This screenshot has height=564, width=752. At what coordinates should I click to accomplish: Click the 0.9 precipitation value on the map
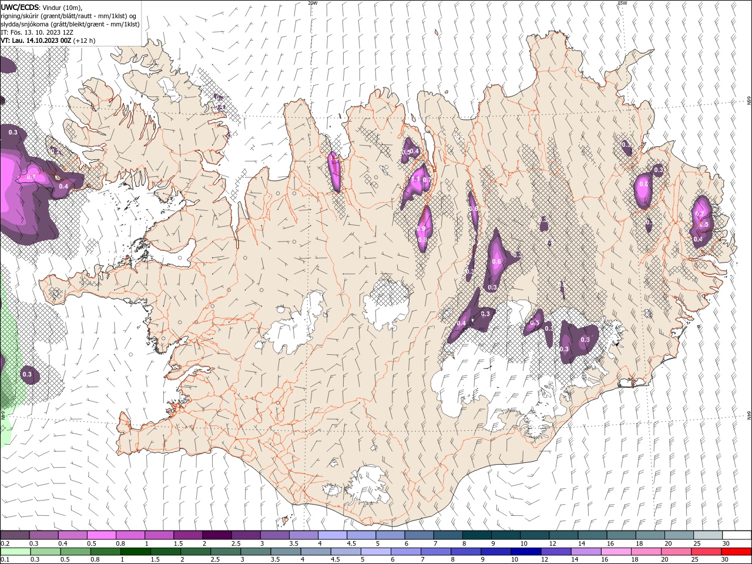point(421,229)
